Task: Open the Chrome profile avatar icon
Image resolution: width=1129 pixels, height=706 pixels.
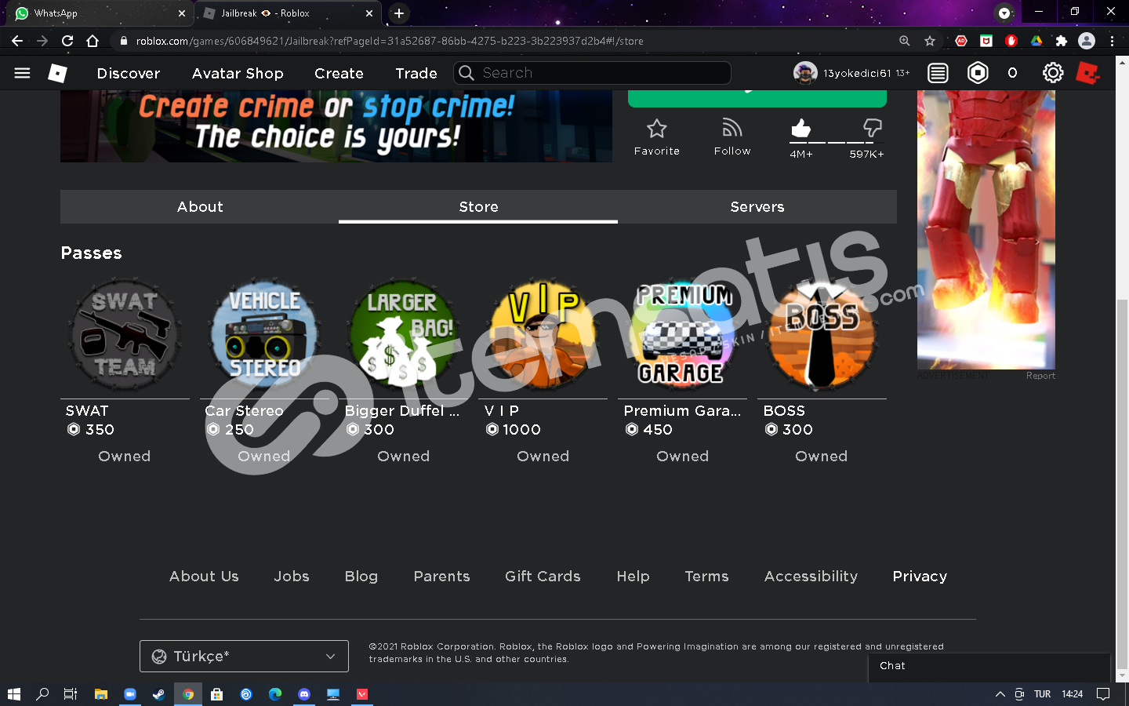Action: 1087,41
